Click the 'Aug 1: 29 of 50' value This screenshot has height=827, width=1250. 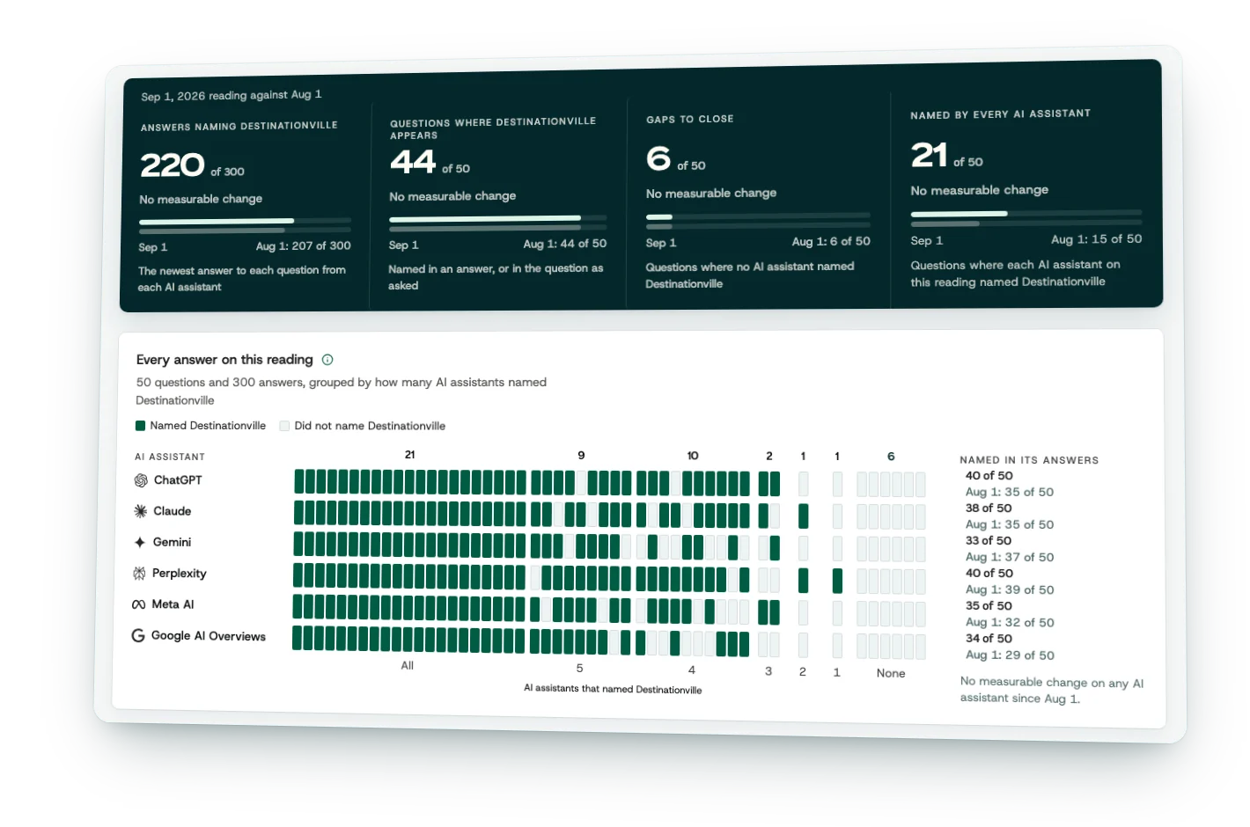[1010, 655]
